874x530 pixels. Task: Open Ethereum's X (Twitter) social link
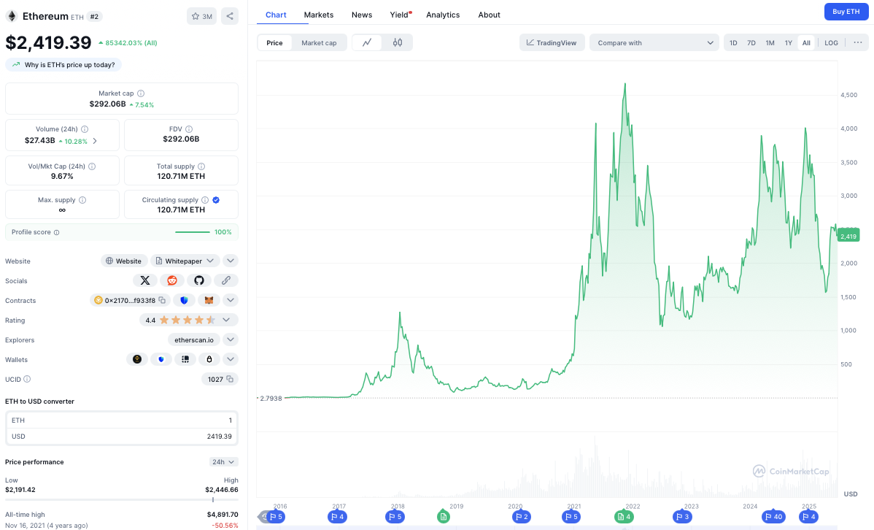click(145, 280)
